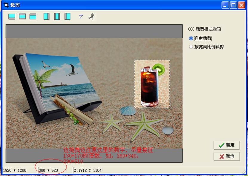Click the icon with gray left and right strips
248x176 pixels.
click(57, 16)
